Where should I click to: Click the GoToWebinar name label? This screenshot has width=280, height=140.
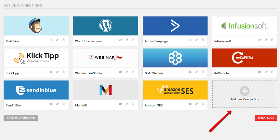(154, 73)
